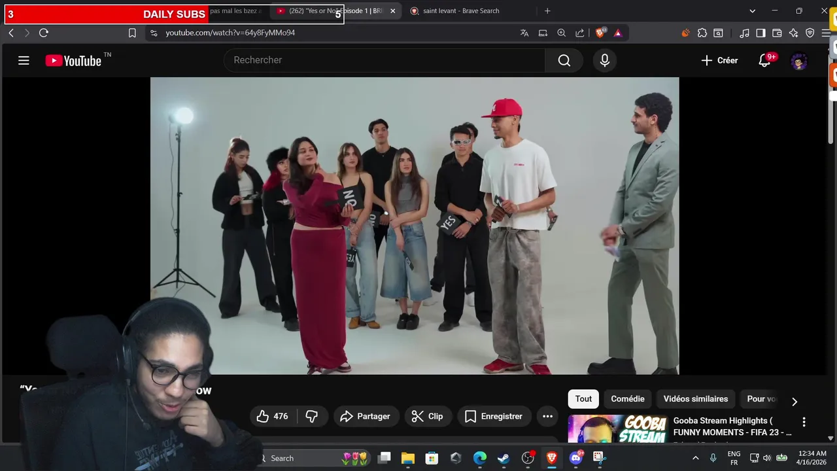
Task: Open Snipping Tool from the taskbar
Action: tap(599, 458)
